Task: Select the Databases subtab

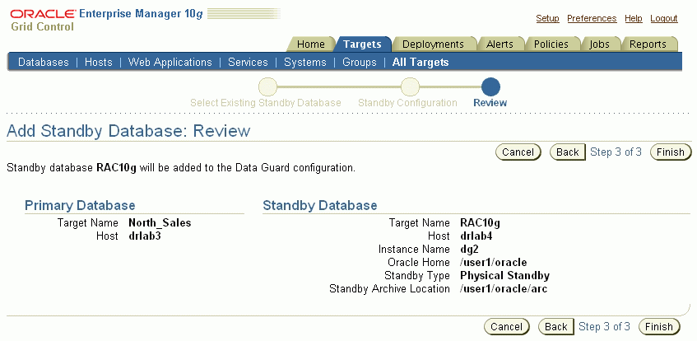Action: (44, 62)
